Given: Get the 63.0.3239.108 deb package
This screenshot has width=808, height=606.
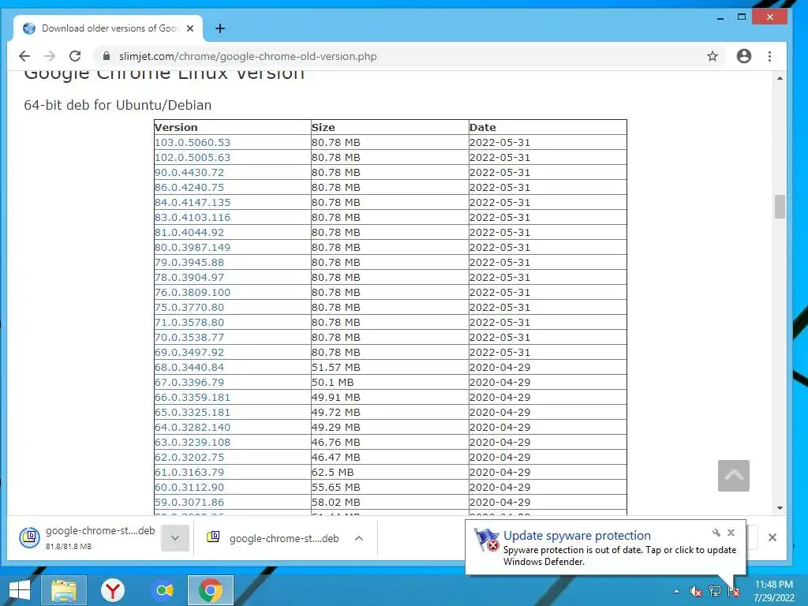Looking at the screenshot, I should pos(193,442).
